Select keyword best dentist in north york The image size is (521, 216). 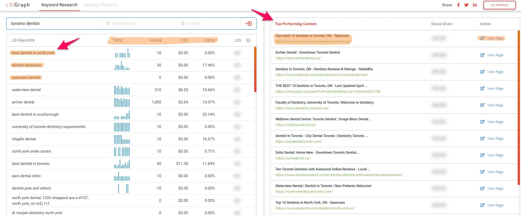tap(33, 53)
